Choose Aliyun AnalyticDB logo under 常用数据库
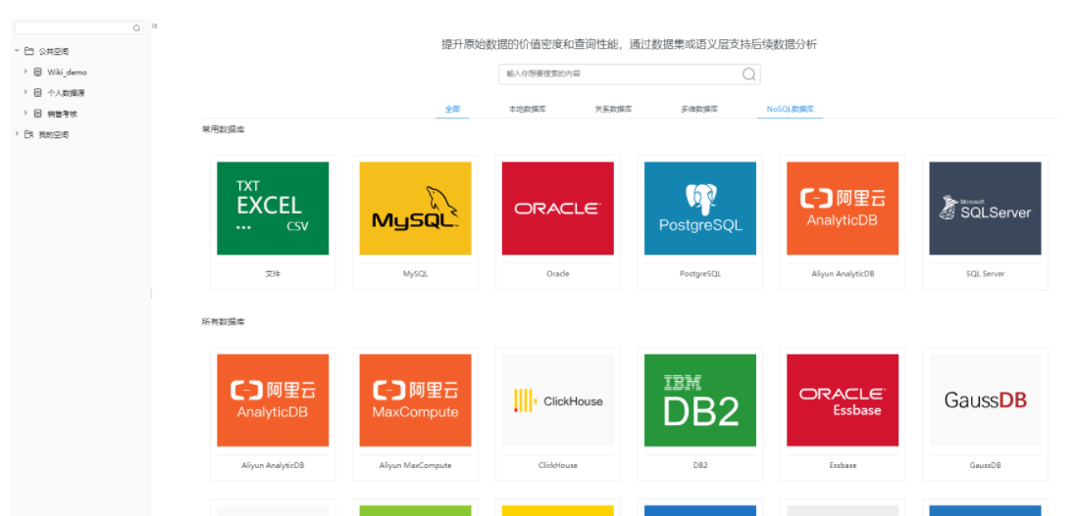The height and width of the screenshot is (516, 1076). click(843, 209)
